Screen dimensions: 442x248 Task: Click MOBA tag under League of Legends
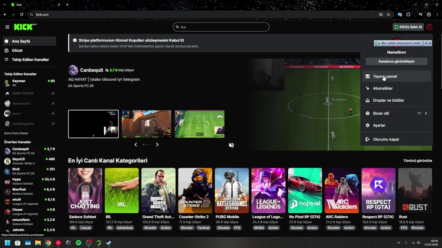[x=259, y=228]
